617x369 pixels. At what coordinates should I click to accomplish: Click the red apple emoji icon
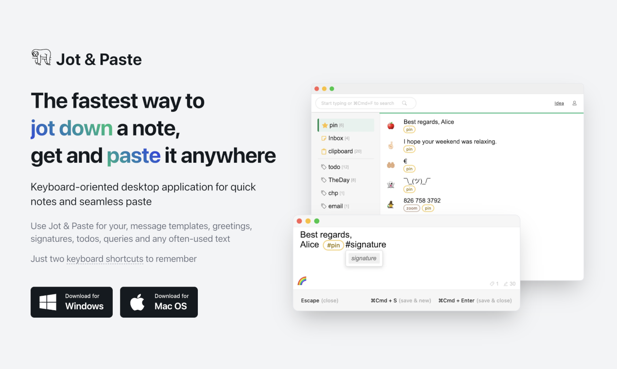click(391, 126)
